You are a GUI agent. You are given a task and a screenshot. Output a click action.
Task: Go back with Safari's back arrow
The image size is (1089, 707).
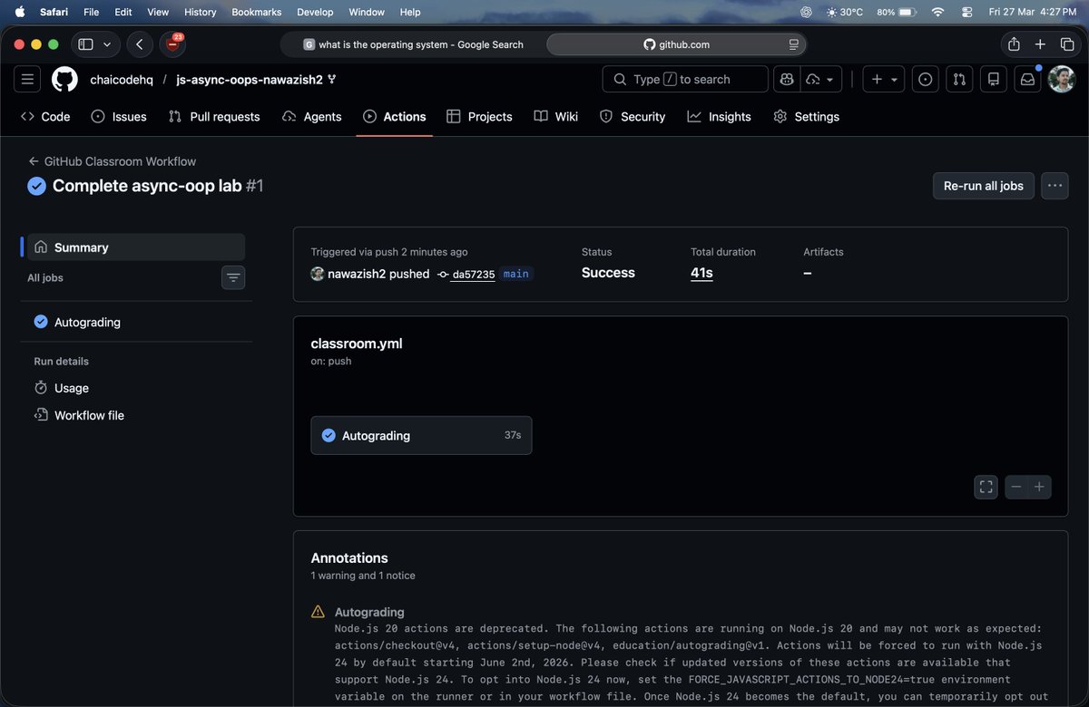pos(140,44)
